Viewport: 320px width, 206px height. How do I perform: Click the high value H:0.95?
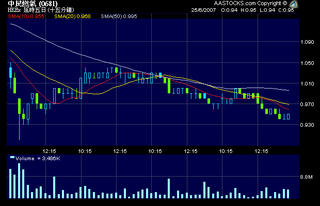point(248,10)
